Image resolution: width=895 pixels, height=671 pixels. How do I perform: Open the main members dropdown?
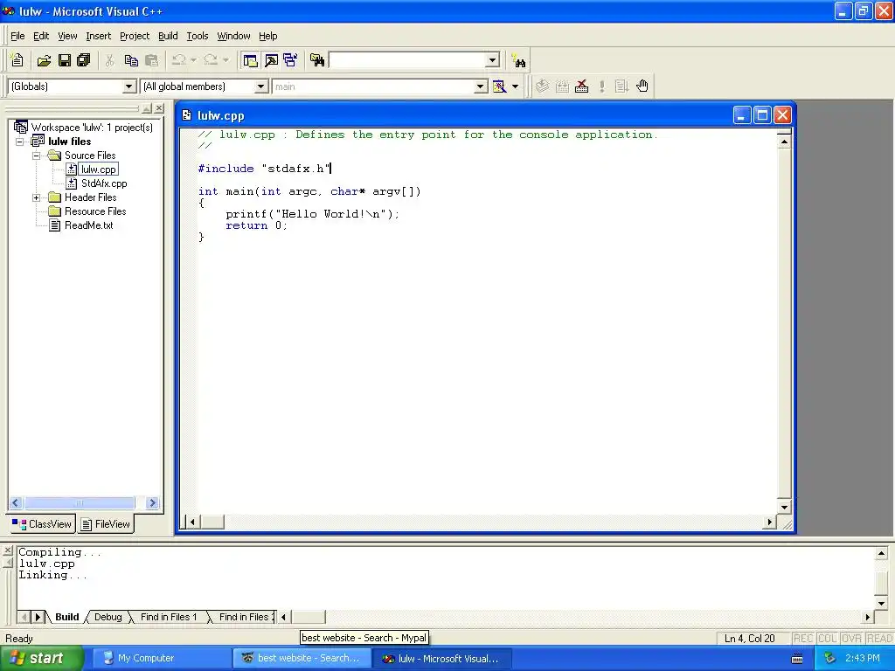click(x=481, y=86)
